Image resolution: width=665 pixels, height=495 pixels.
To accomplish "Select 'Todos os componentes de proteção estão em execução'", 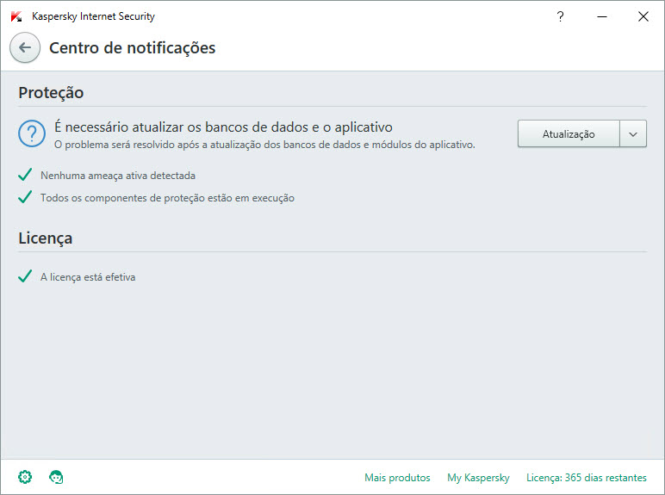I will coord(167,198).
